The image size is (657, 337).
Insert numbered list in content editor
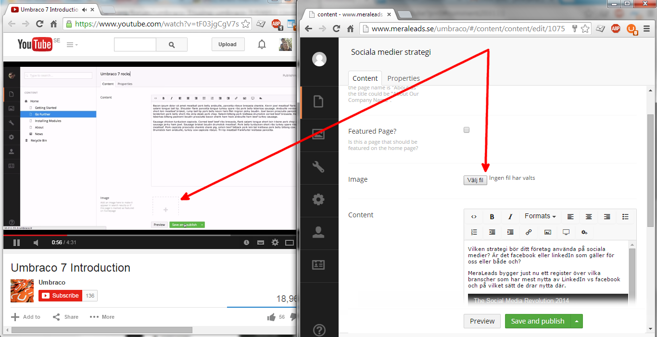[474, 232]
